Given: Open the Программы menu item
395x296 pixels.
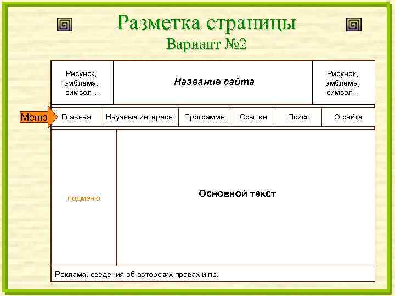Looking at the screenshot, I should (205, 117).
